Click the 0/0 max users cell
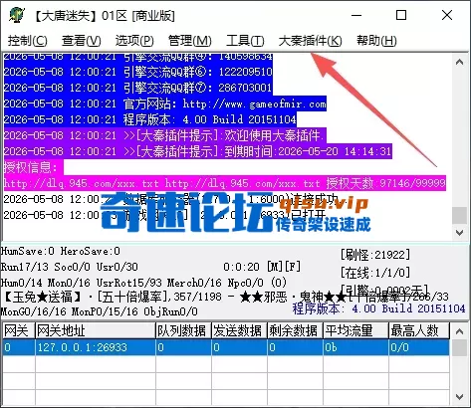Screen dimensions: 471x408 click(419, 347)
